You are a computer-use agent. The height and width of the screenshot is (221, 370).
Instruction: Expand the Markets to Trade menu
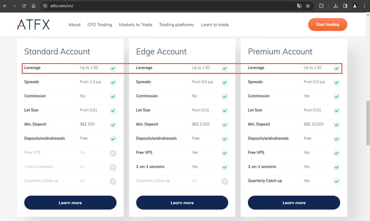136,25
